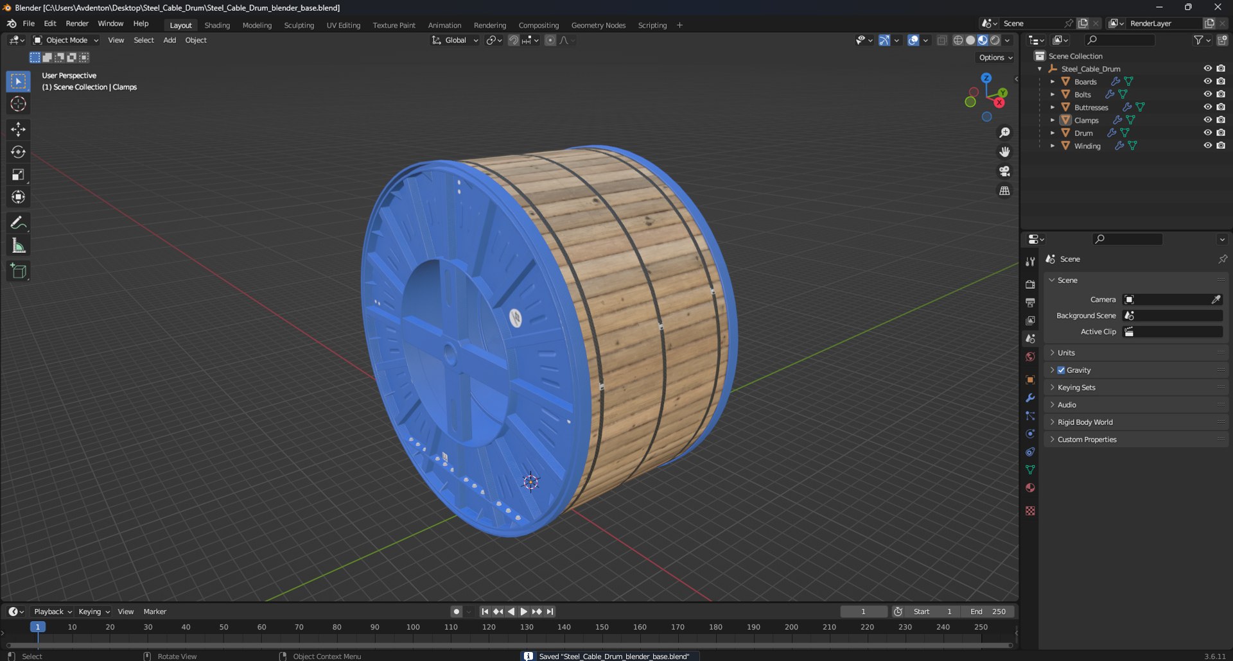Select the Move tool

(x=18, y=130)
